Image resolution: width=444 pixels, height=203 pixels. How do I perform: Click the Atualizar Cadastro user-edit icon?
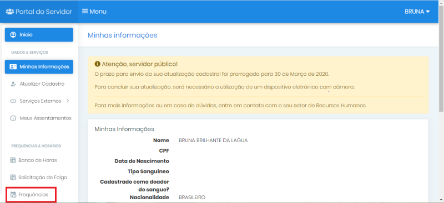(13, 84)
